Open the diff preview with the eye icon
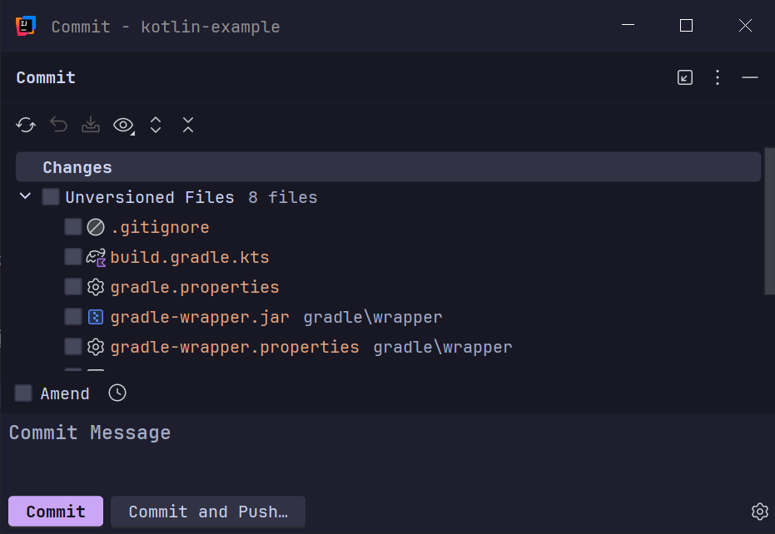The width and height of the screenshot is (775, 534). pyautogui.click(x=122, y=125)
